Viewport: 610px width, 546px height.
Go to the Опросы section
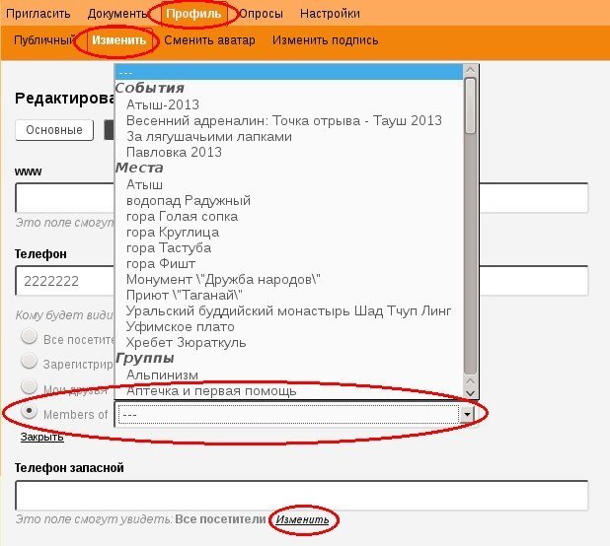261,14
